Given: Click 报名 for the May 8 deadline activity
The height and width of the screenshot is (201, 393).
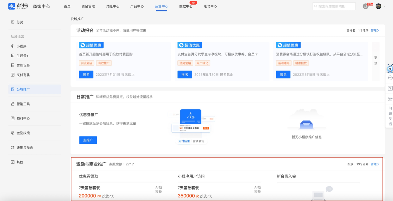Looking at the screenshot, I should [x=283, y=75].
